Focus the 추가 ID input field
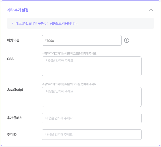This screenshot has height=147, width=161. (92, 135)
